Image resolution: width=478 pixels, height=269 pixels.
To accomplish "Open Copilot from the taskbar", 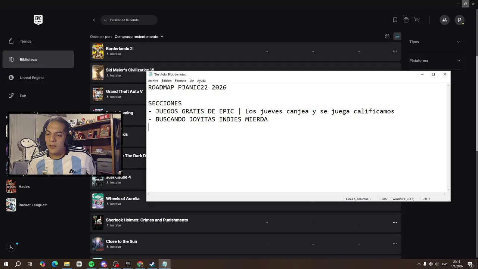I will [x=42, y=264].
